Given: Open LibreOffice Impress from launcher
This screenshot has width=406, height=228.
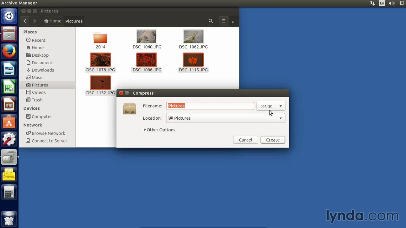Looking at the screenshot, I should [x=9, y=104].
